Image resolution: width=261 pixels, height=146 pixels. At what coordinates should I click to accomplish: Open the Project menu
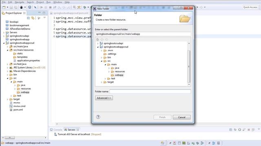coord(40,2)
